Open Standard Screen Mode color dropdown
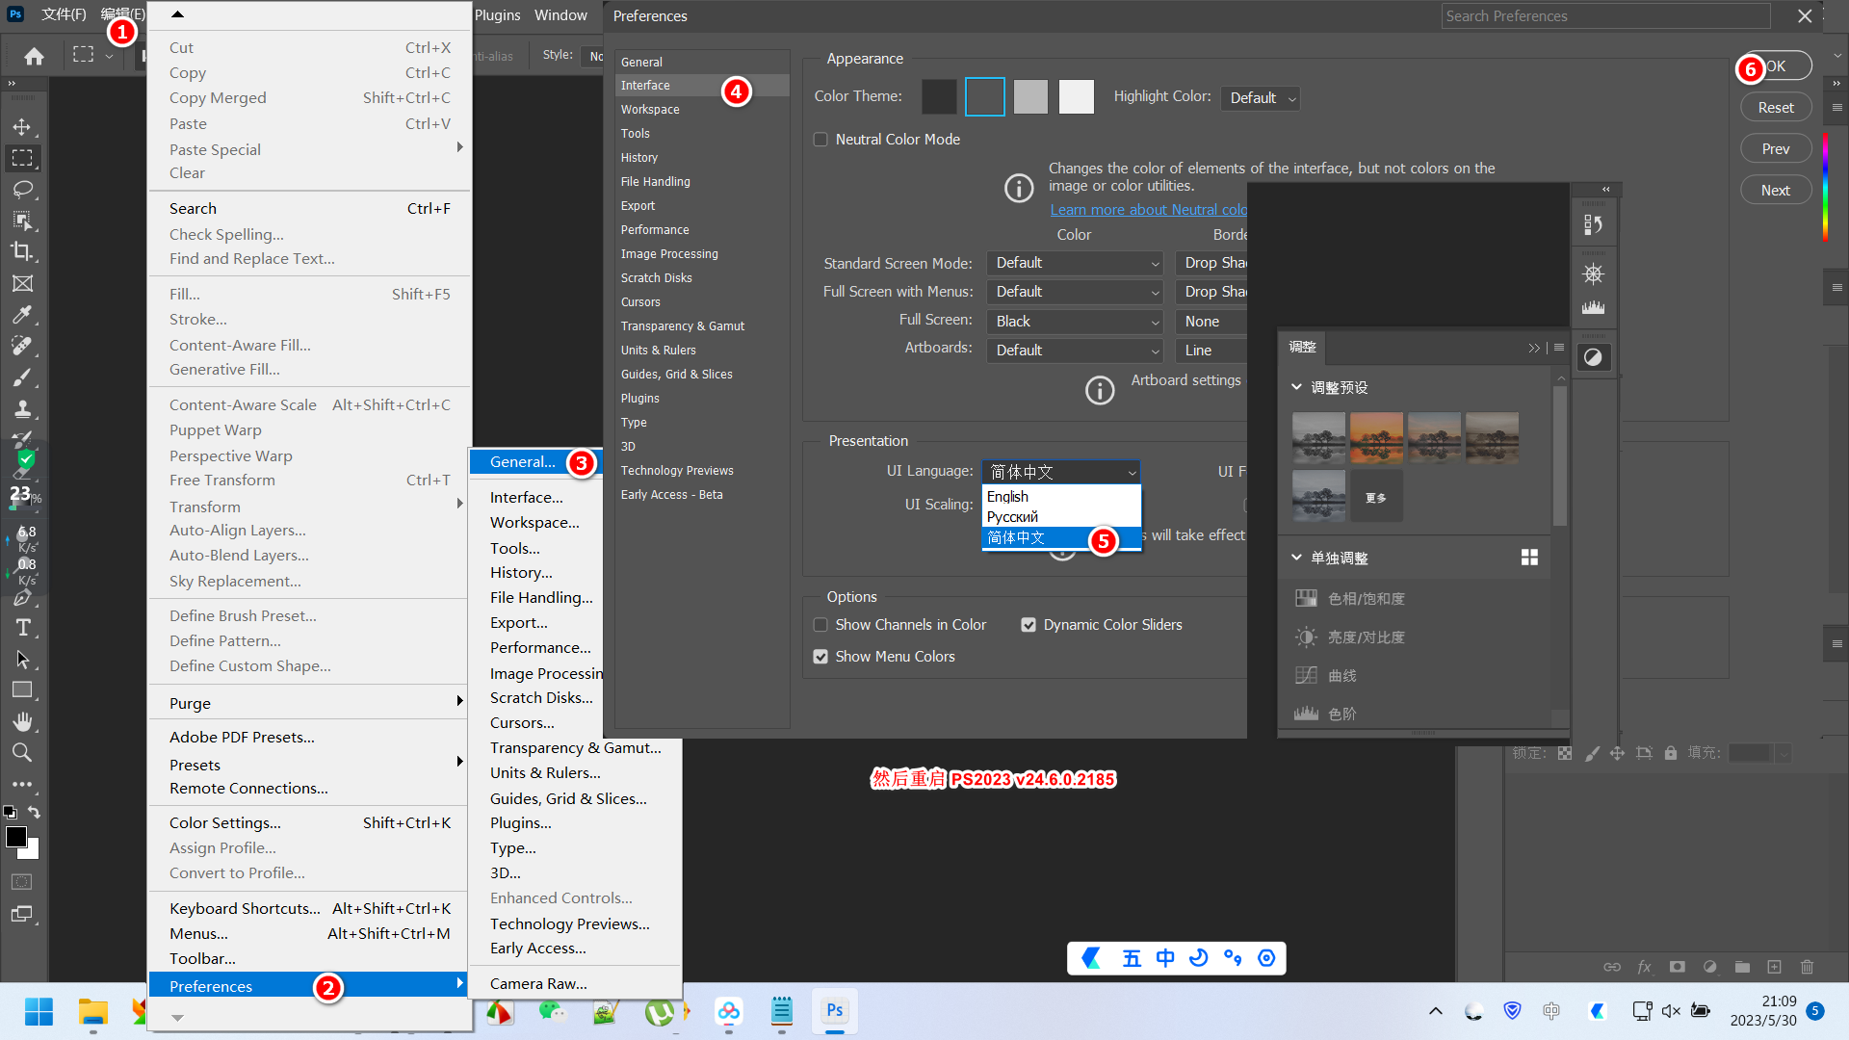Viewport: 1849px width, 1040px height. pyautogui.click(x=1075, y=263)
